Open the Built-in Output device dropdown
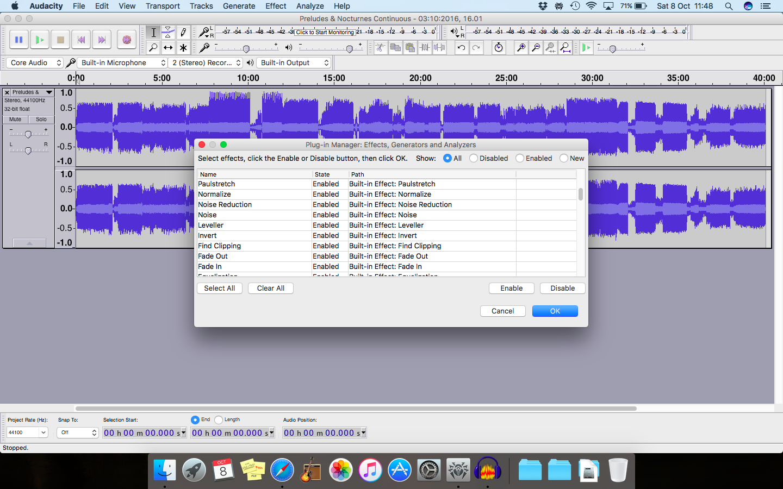Screen dimensions: 783x489 coord(294,62)
